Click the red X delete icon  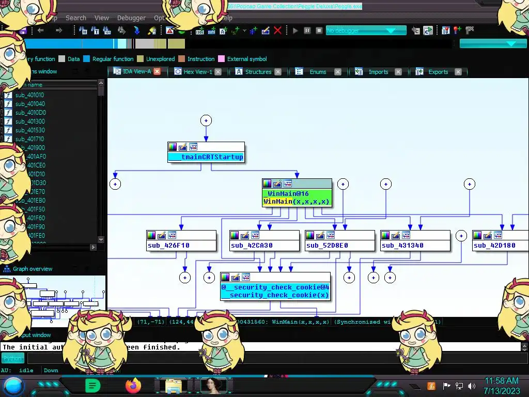(277, 30)
